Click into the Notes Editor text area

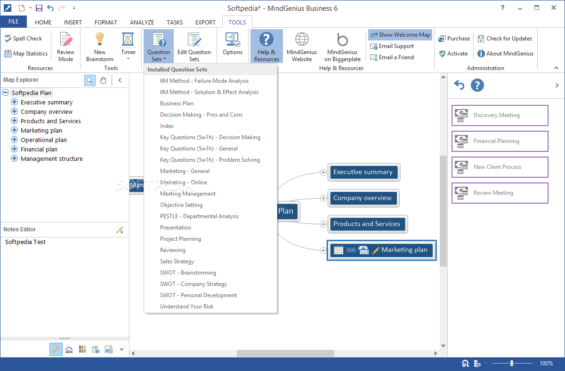pos(65,287)
